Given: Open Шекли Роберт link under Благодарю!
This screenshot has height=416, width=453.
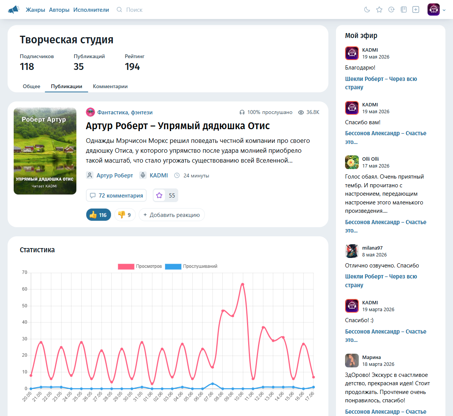Looking at the screenshot, I should (x=381, y=83).
